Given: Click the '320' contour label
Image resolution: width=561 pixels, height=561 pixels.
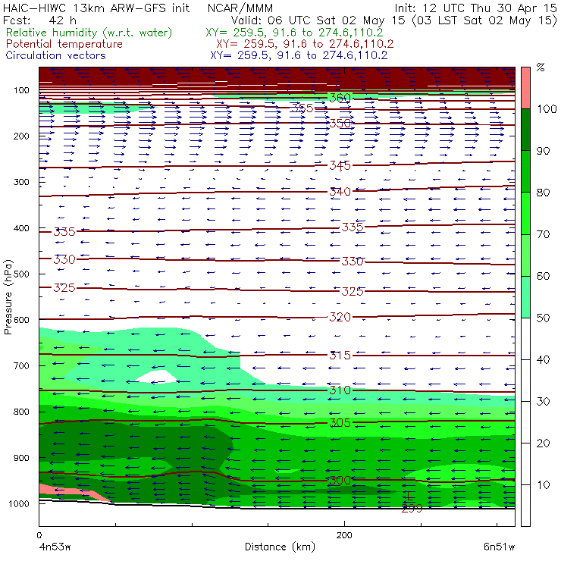Looking at the screenshot, I should (x=340, y=317).
